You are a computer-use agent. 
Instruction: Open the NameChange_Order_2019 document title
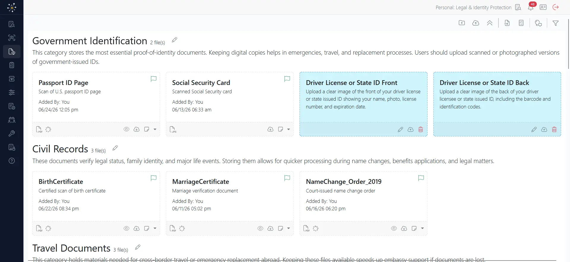pos(343,181)
